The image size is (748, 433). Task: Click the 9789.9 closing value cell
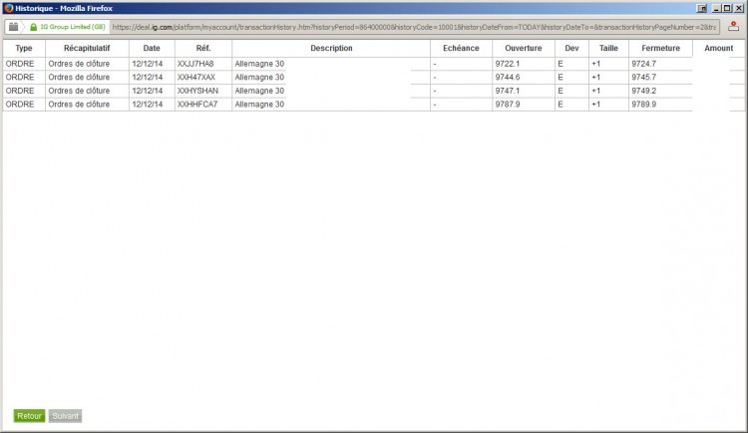coord(660,105)
